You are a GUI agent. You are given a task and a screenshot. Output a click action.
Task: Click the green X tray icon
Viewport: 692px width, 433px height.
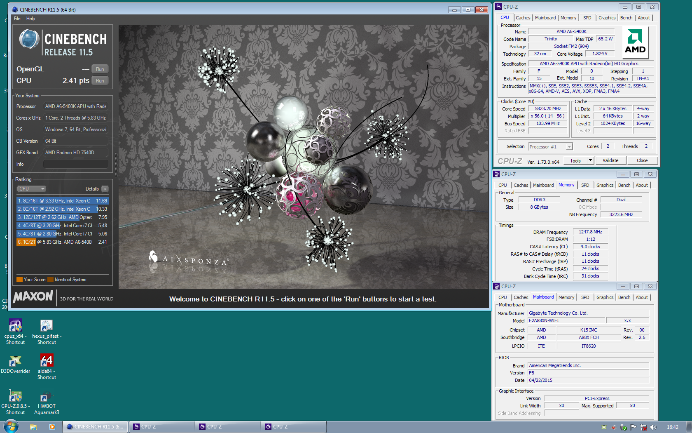pos(604,427)
